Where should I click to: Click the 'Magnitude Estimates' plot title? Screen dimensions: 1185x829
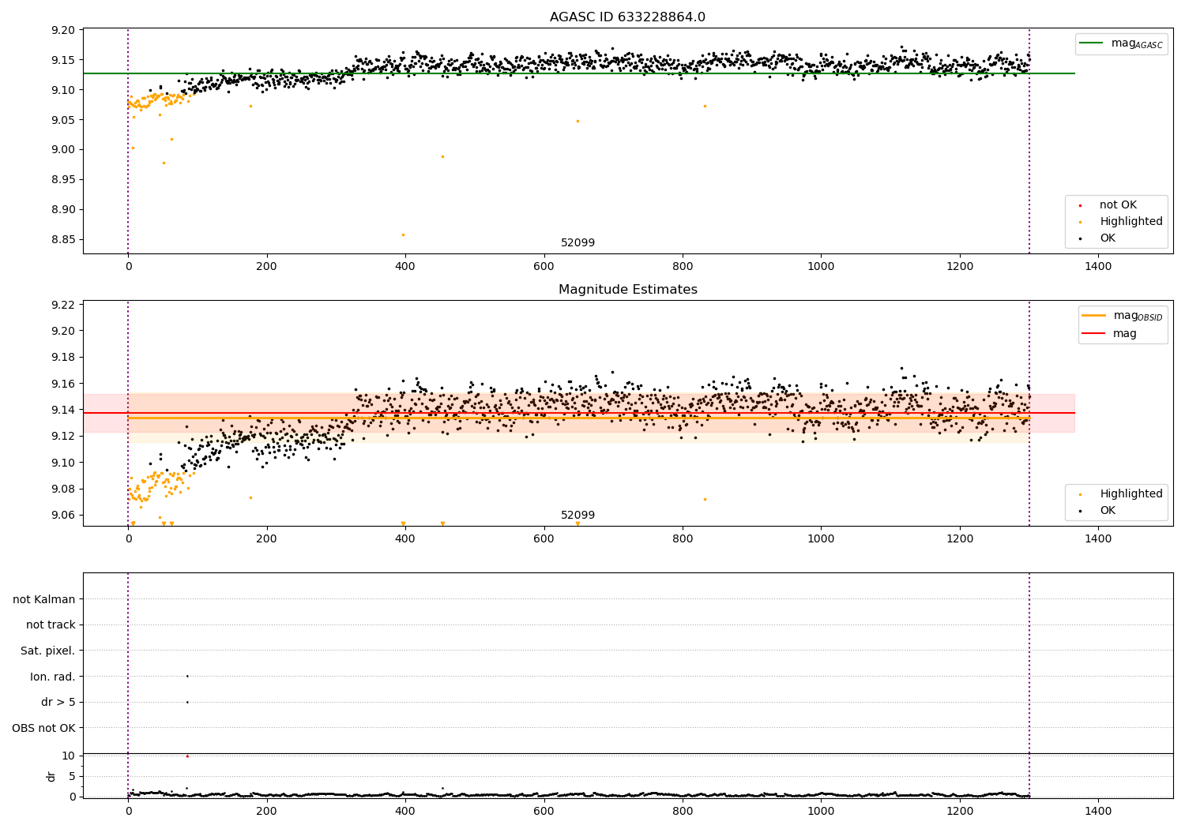point(627,290)
